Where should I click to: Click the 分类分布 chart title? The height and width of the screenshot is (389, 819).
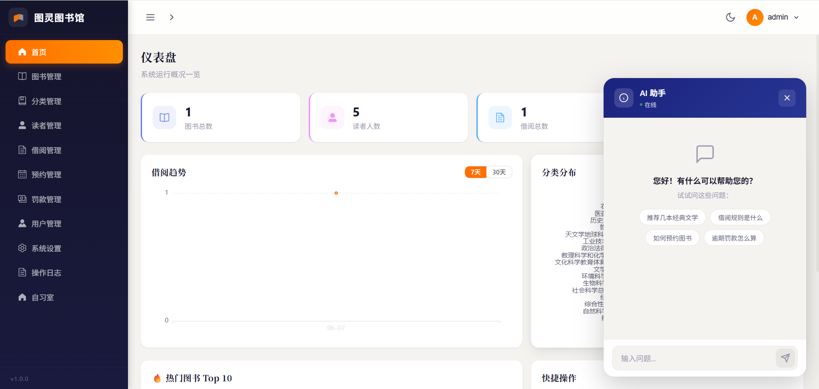coord(559,172)
